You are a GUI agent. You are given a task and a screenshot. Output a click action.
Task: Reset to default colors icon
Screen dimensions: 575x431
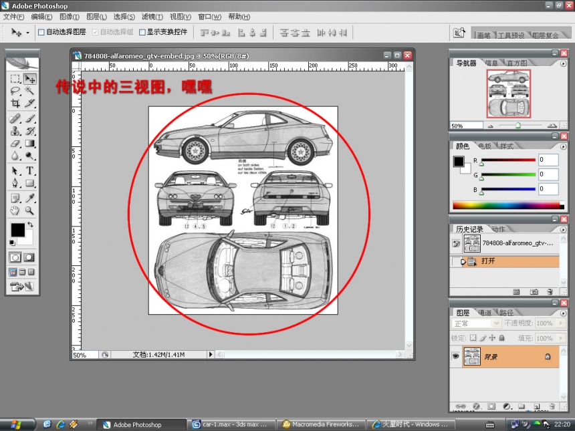click(x=12, y=243)
